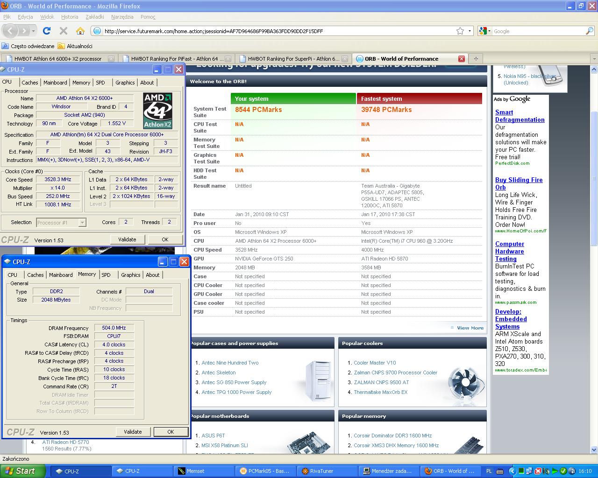The image size is (598, 478).
Task: Switch to HWBOT Ranking For SuperPi tab
Action: pos(293,59)
